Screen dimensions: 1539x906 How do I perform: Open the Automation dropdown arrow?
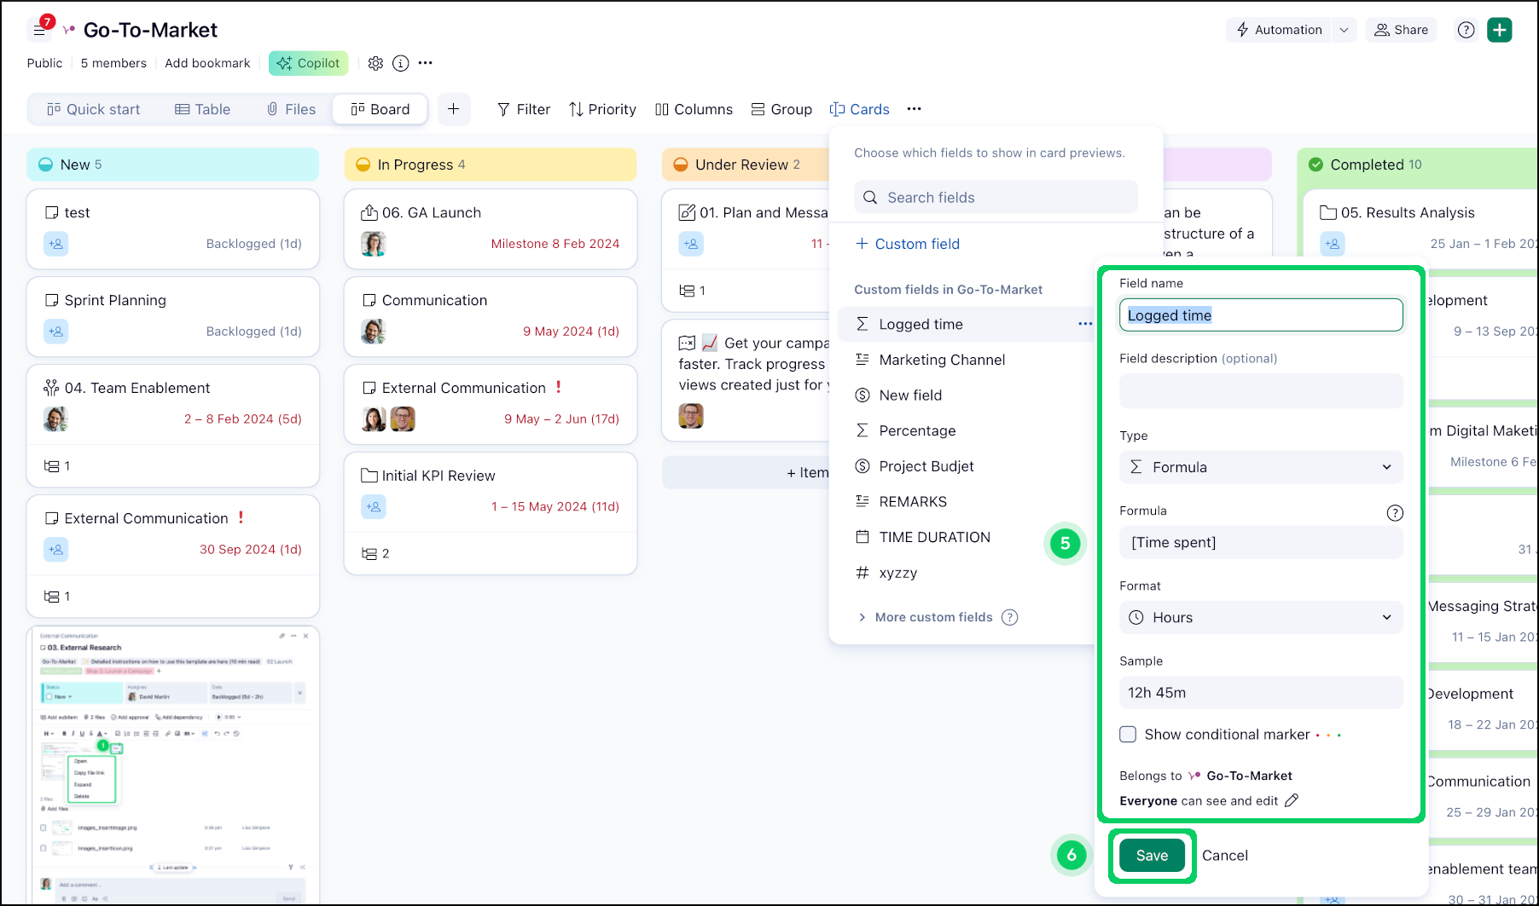[x=1344, y=30]
